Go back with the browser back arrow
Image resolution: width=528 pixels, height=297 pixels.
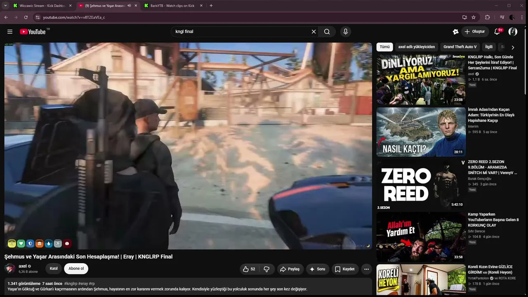point(6,17)
